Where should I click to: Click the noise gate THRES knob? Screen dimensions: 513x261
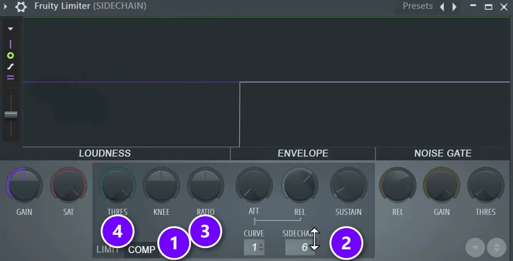point(486,185)
